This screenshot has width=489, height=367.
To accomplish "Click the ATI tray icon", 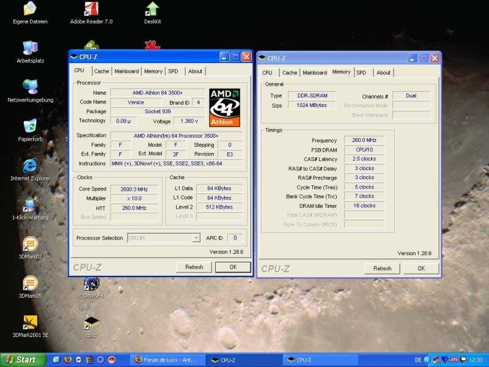I will click(x=454, y=360).
